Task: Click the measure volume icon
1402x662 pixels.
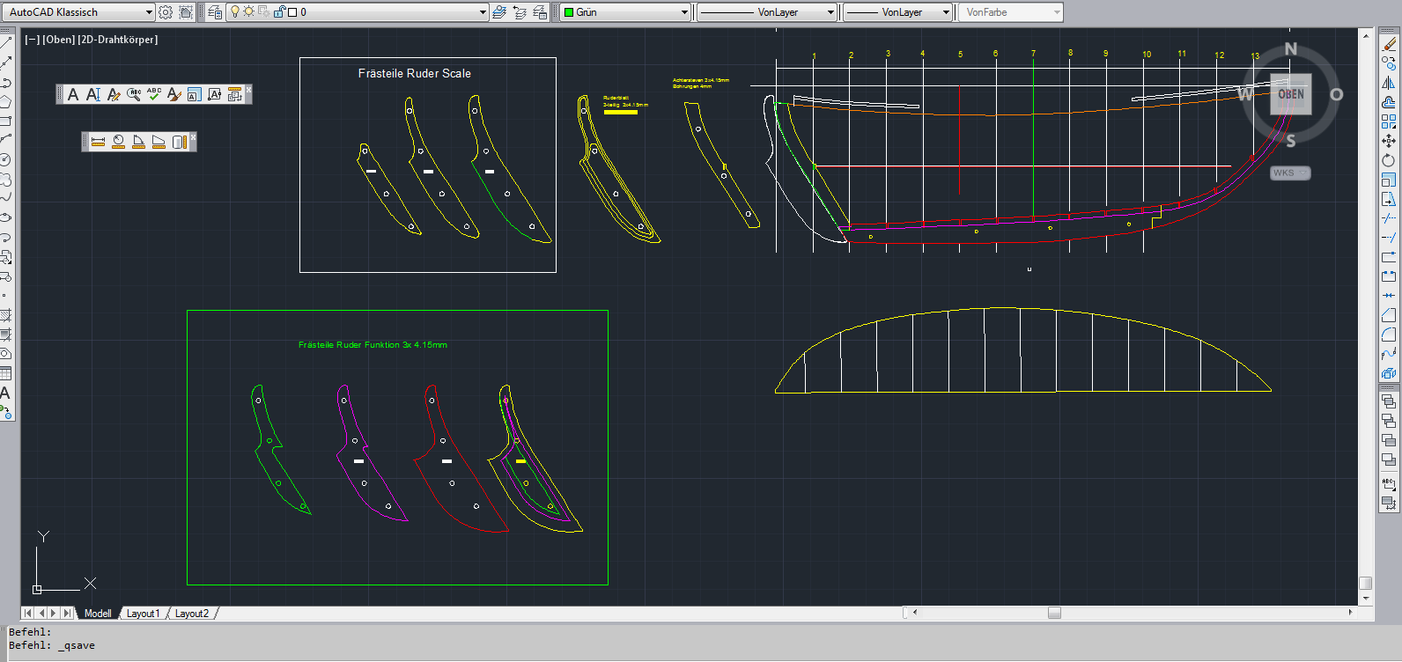Action: click(179, 142)
